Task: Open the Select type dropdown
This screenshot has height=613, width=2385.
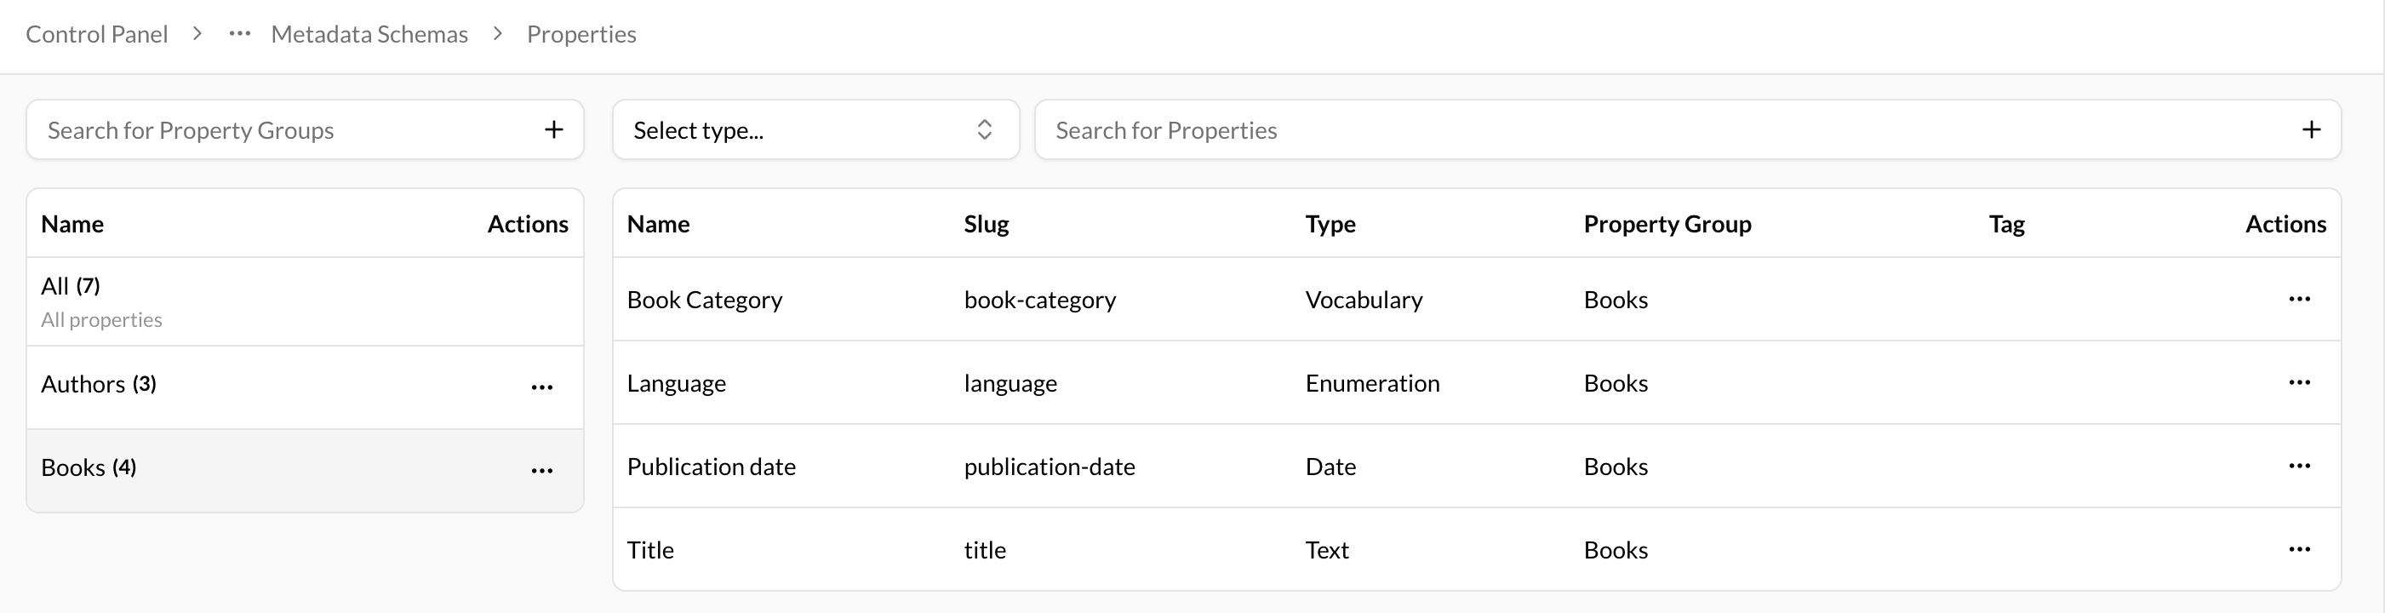Action: click(815, 129)
